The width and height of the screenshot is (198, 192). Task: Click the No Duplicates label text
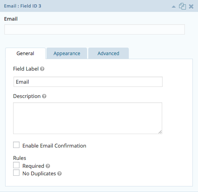coord(39,174)
